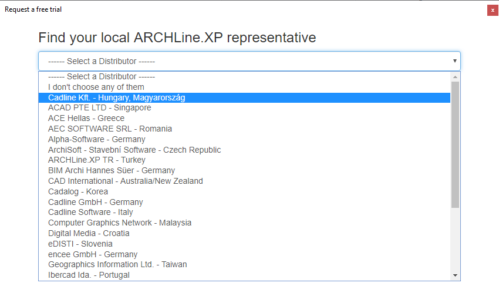
Task: Select ARCHLine.XP TR - Turkey
Action: coord(97,160)
